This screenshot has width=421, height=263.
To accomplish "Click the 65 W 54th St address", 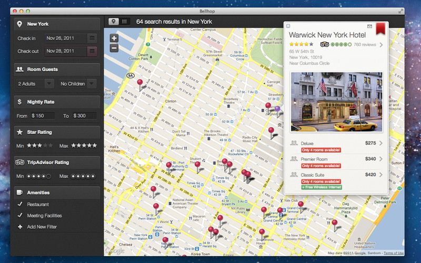I will 302,51.
